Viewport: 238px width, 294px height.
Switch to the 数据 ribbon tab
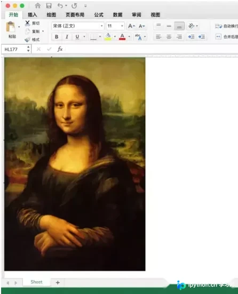click(x=117, y=15)
